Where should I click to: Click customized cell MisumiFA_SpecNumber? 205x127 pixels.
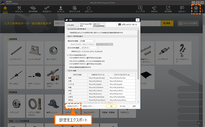(122, 78)
